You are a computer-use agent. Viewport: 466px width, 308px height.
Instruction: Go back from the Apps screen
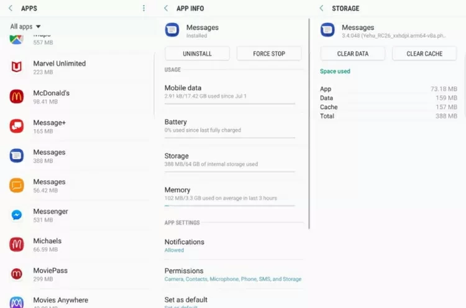tap(10, 8)
